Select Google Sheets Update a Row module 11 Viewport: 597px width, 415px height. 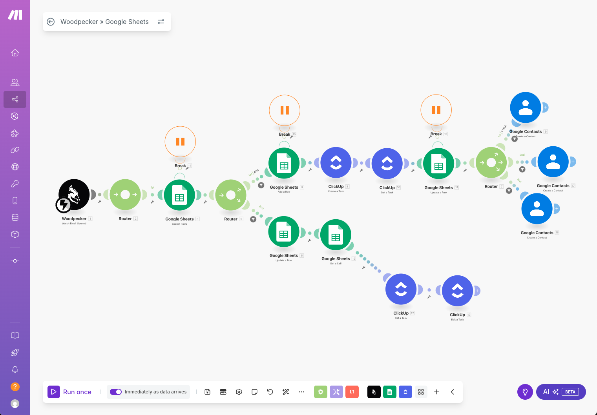click(x=439, y=164)
